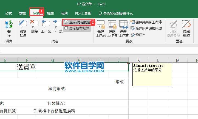Viewport: 198px width, 119px height.
Task: Go to next comment (下一条)
Action: [x=58, y=26]
